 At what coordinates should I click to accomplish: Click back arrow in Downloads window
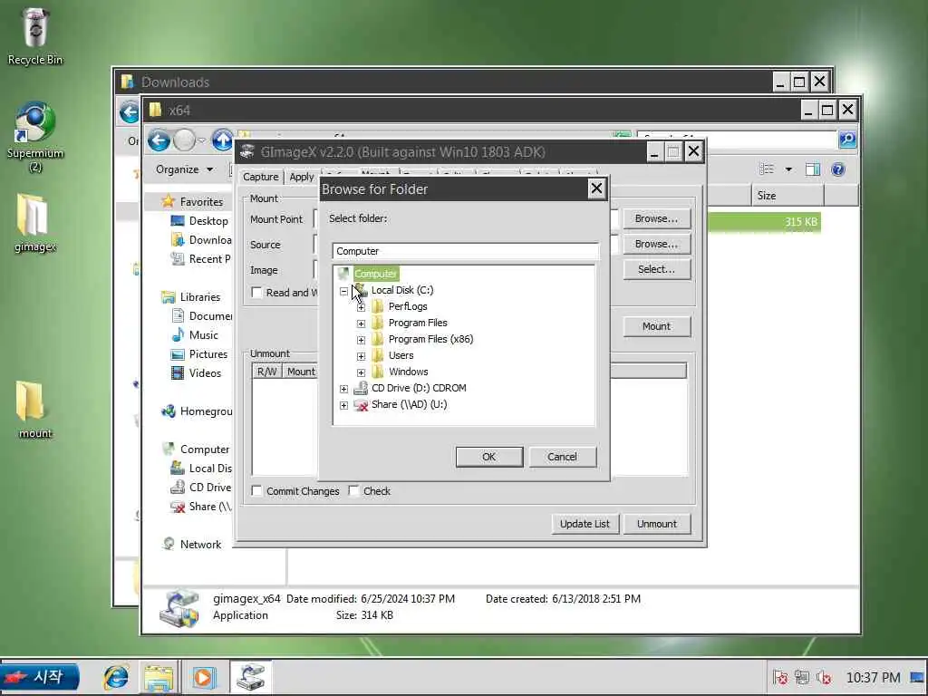coord(129,111)
